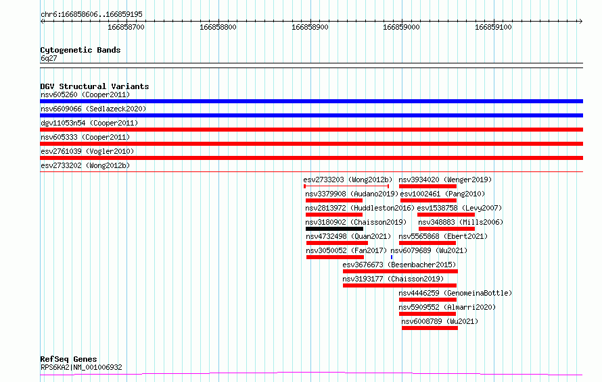Click the left arrow of the ruler
The image size is (602, 382).
pyautogui.click(x=43, y=21)
